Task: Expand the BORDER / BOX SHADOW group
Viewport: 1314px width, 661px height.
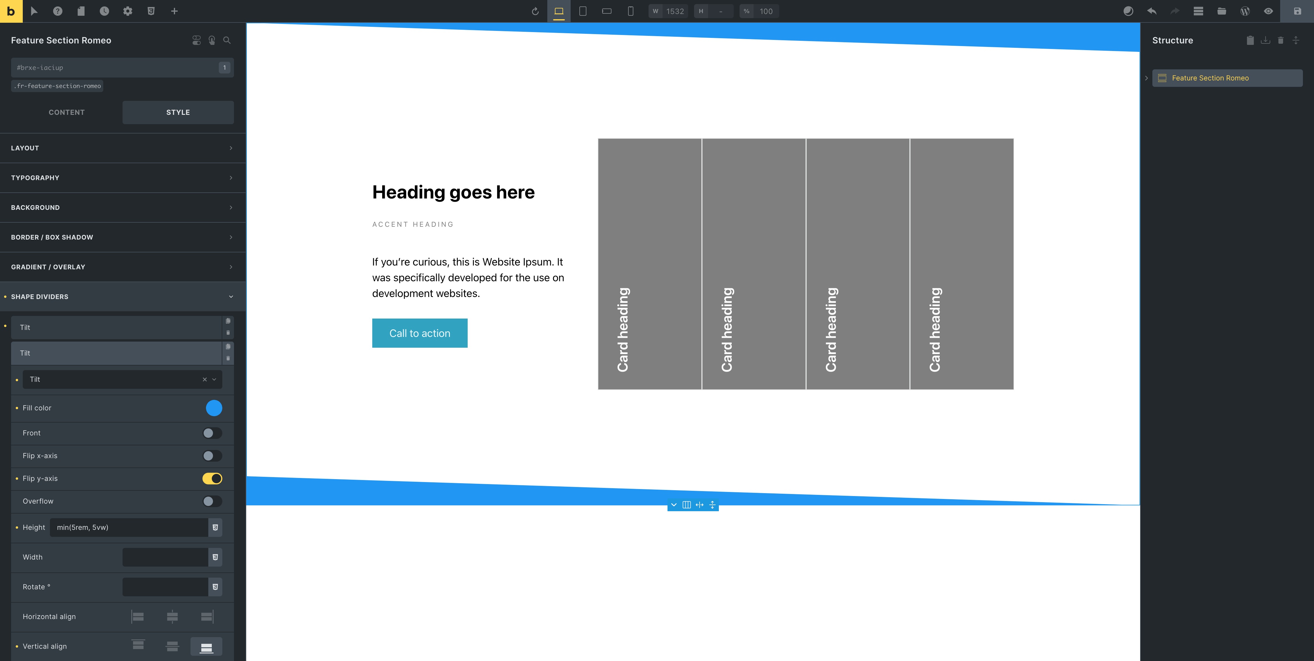Action: point(123,238)
